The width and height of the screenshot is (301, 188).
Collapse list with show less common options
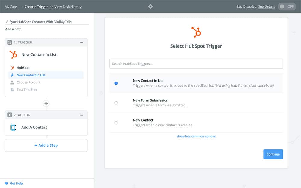[196, 136]
